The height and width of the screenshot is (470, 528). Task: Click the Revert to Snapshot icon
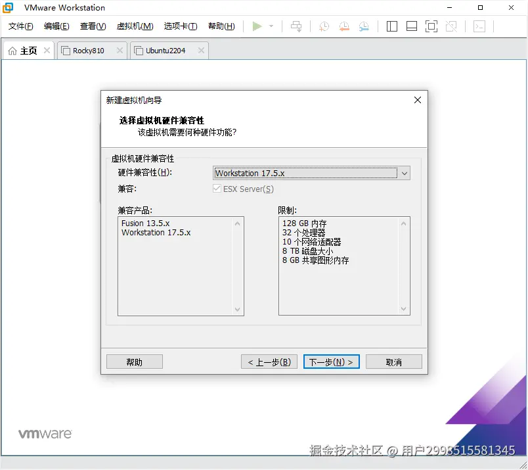click(344, 26)
